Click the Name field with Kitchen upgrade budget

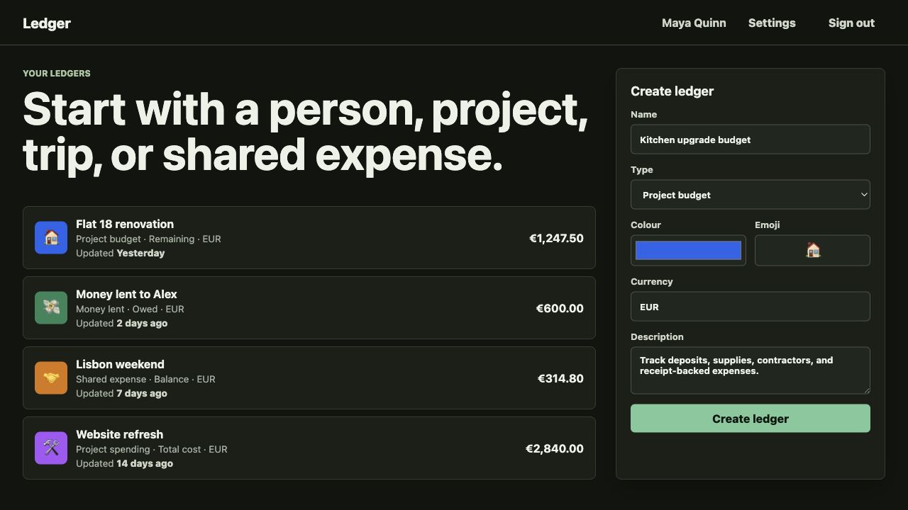point(750,140)
